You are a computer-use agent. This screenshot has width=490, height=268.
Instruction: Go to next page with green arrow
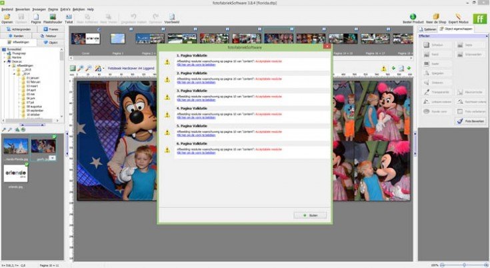[x=409, y=68]
